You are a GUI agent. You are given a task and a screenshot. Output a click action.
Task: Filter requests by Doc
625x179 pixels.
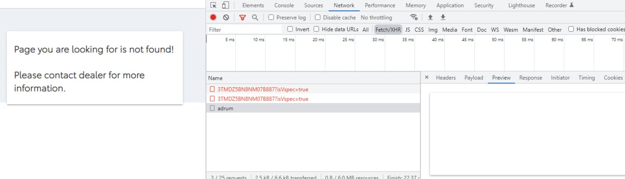coord(482,30)
